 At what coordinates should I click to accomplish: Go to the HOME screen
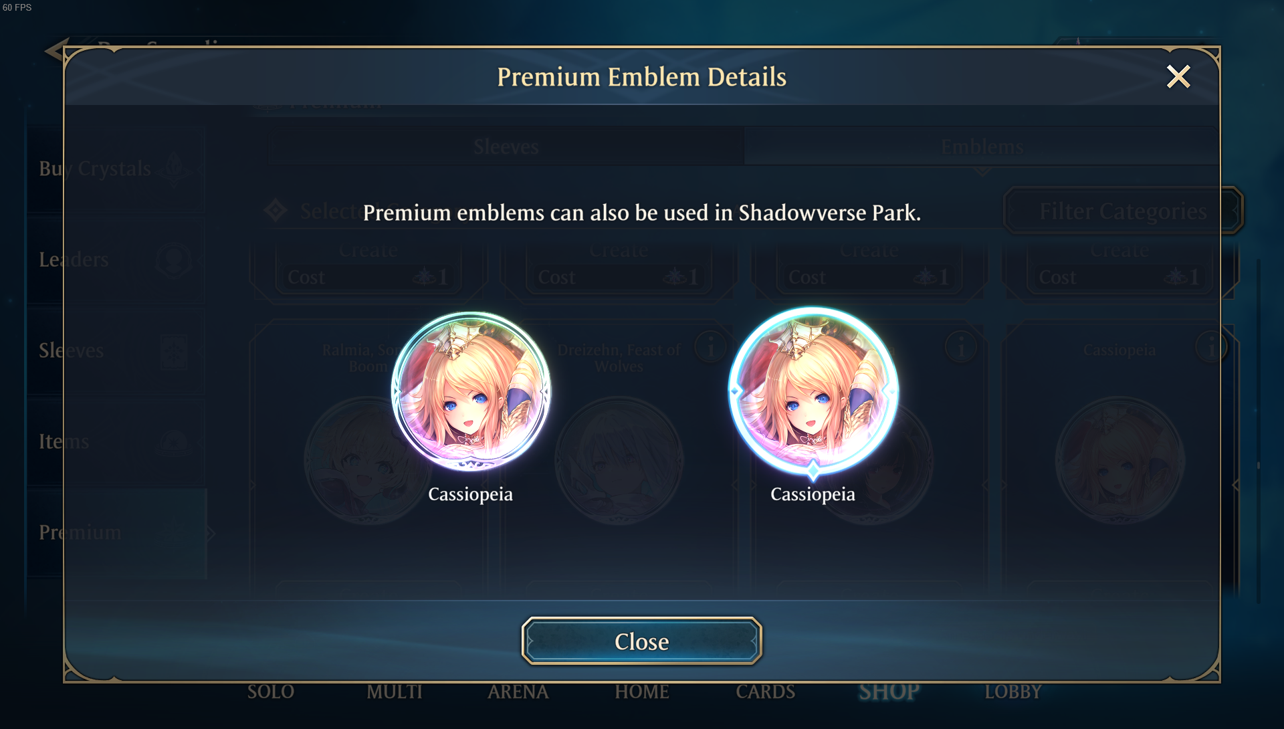click(641, 692)
